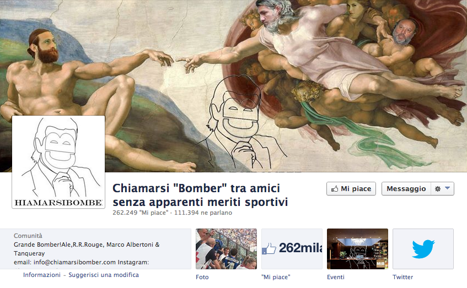Click the blue thumbs-up in 262mila tile
The width and height of the screenshot is (467, 288).
(x=269, y=248)
